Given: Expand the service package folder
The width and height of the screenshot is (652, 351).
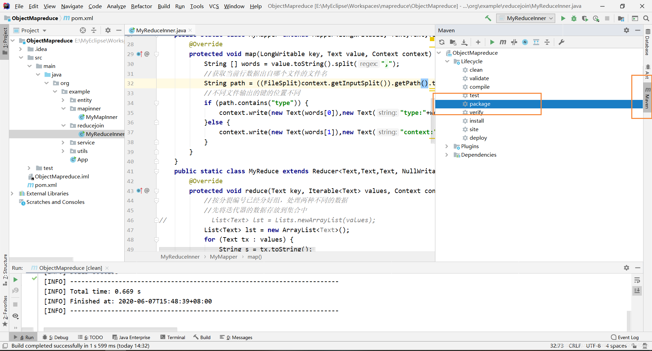Looking at the screenshot, I should click(63, 143).
